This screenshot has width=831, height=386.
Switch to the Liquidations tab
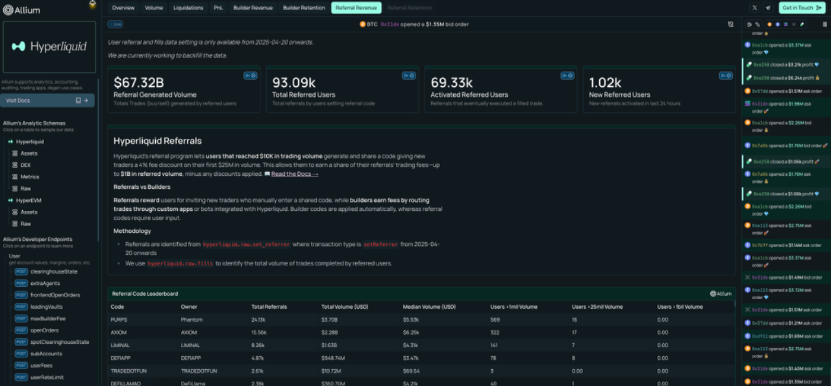[188, 8]
